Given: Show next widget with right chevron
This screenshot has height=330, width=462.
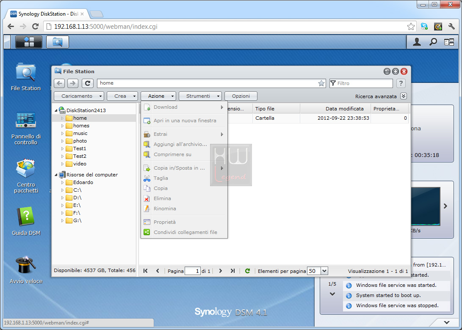Looking at the screenshot, I should pos(445,206).
